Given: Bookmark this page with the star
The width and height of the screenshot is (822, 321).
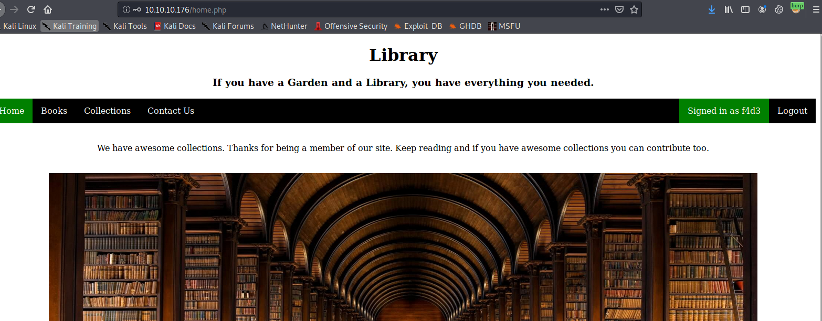Looking at the screenshot, I should point(634,9).
